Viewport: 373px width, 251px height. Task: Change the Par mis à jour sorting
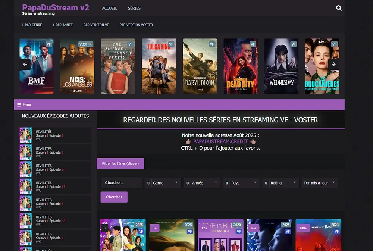[320, 183]
